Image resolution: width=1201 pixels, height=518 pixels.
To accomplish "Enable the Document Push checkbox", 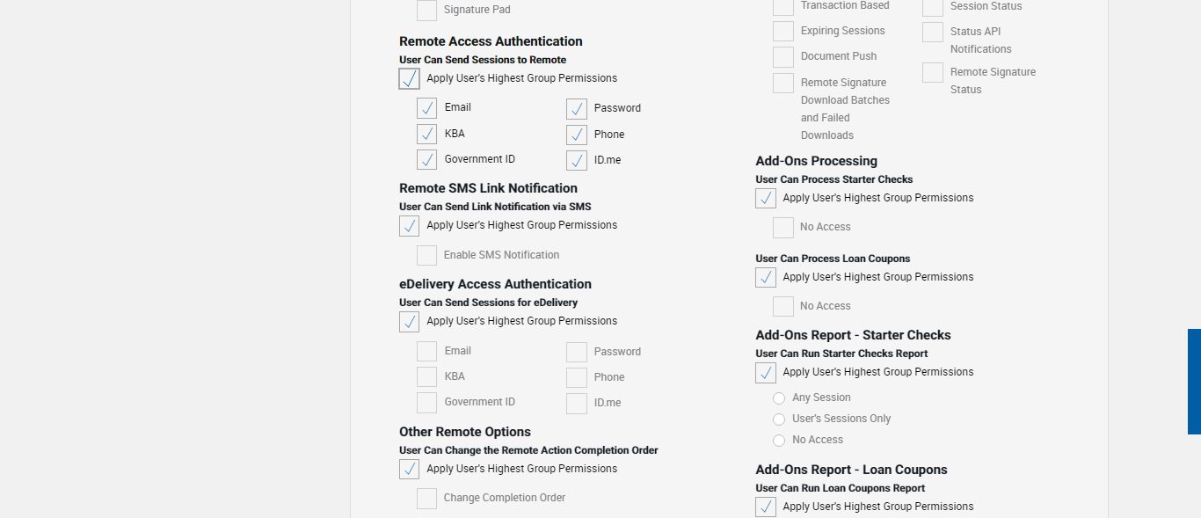I will [x=783, y=57].
